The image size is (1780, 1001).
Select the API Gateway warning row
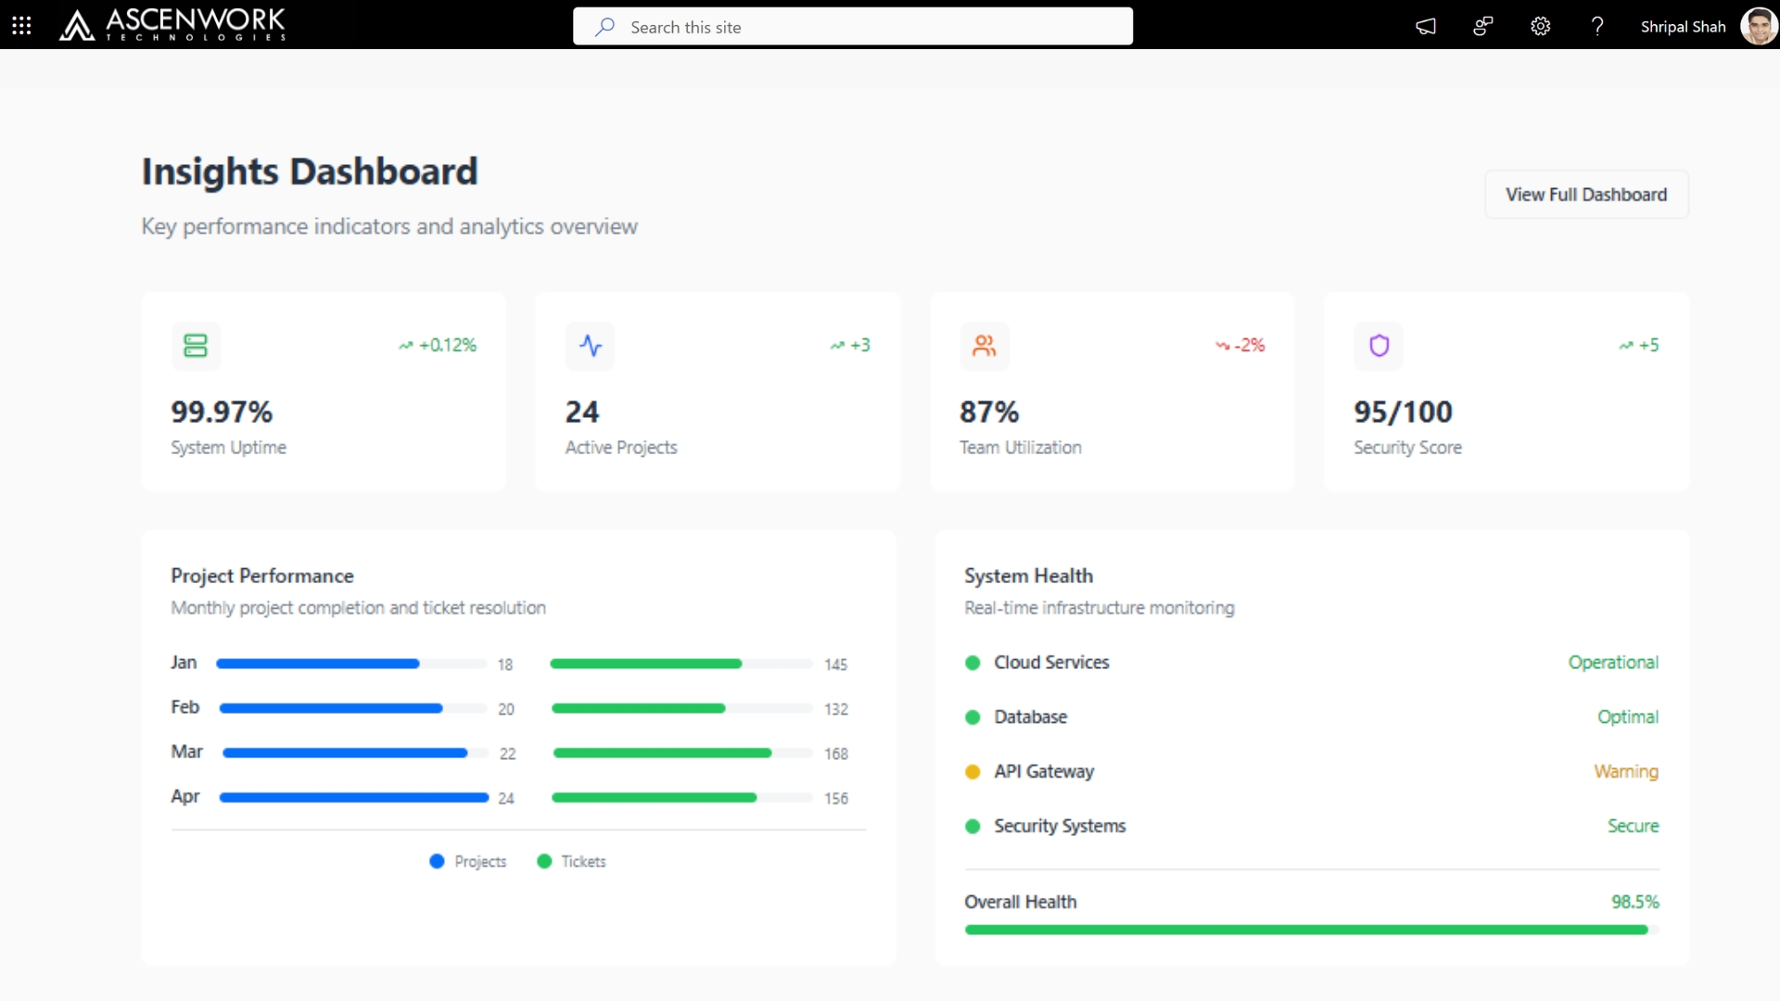pos(1311,771)
